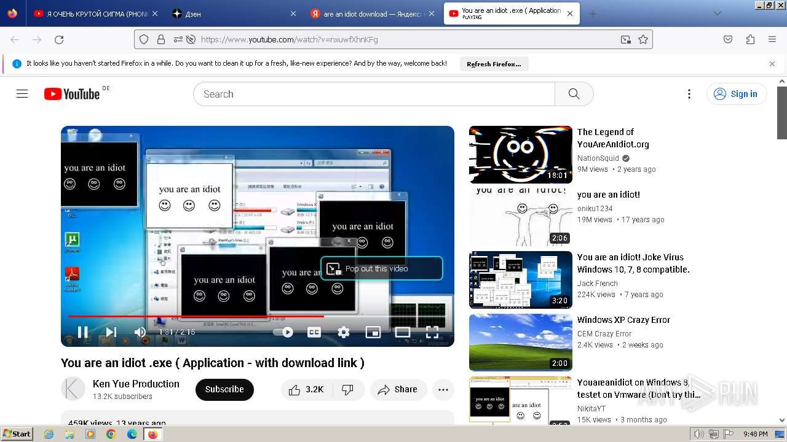The width and height of the screenshot is (787, 442).
Task: Go back in Firefox
Action: 15,39
